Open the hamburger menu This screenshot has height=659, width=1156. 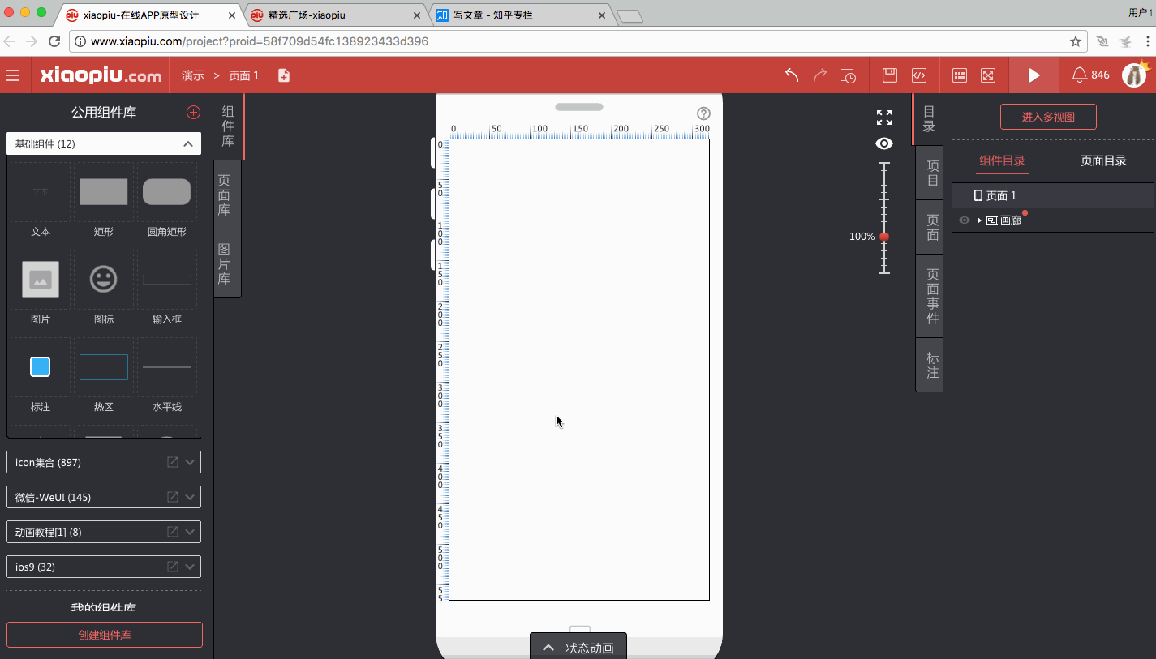pyautogui.click(x=12, y=75)
